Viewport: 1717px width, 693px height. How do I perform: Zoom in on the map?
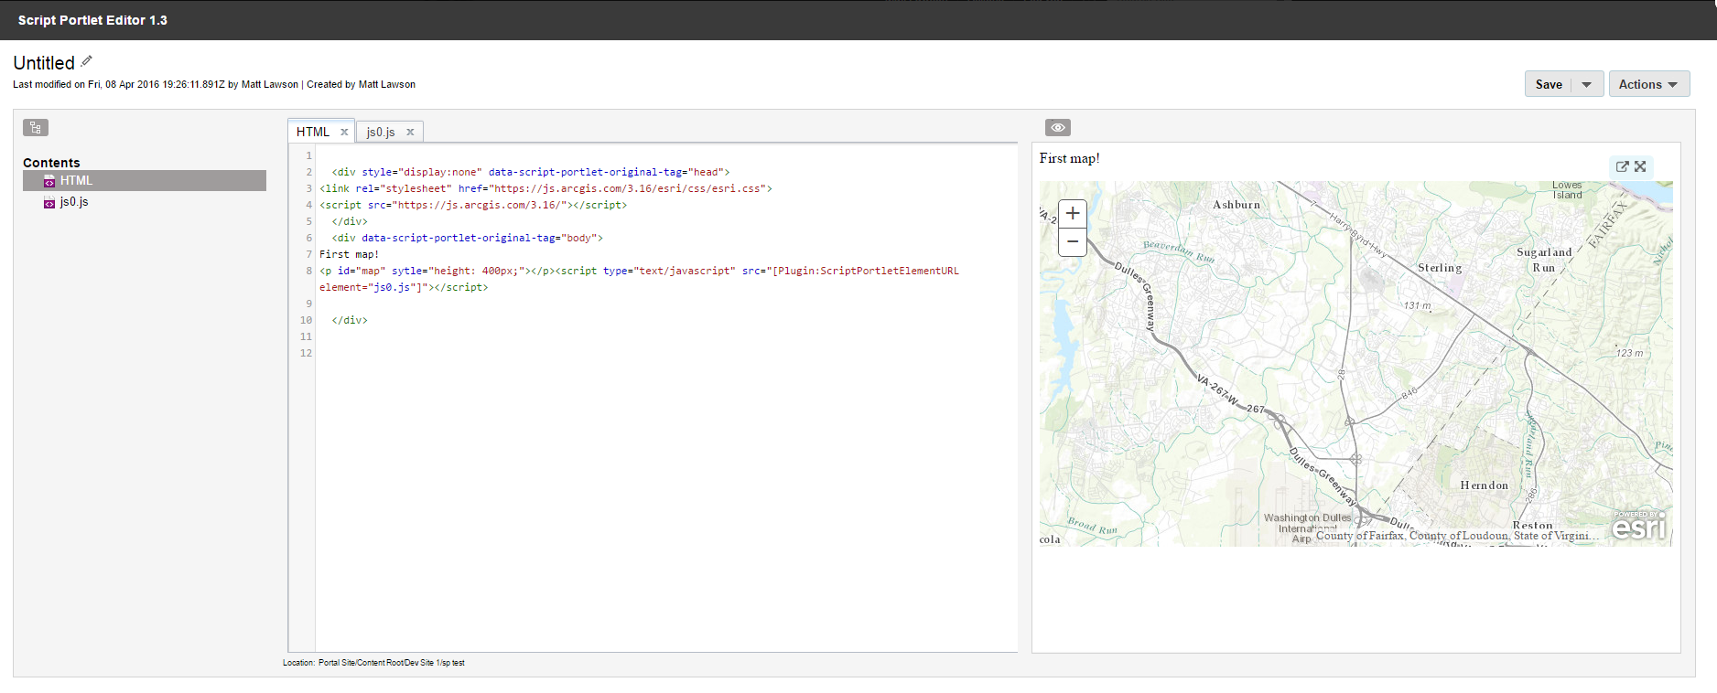click(1073, 214)
